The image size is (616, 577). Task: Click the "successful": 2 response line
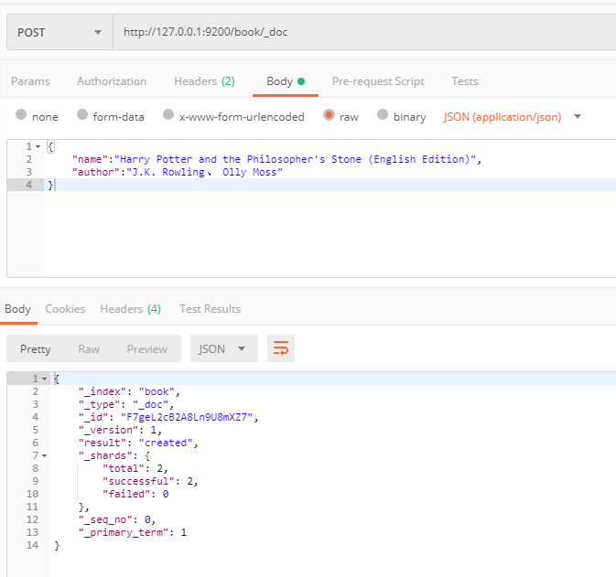click(150, 481)
